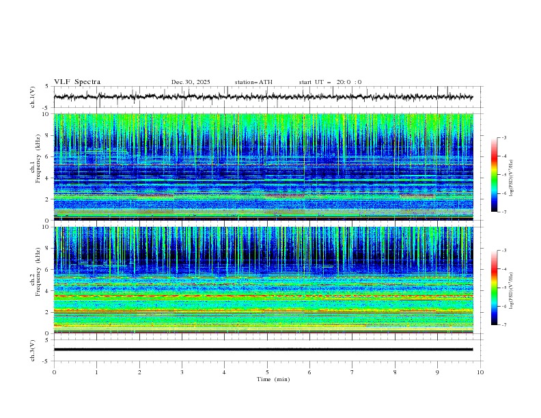Click the "-3" label on ch.2 colorbar
This screenshot has width=541, height=418.
click(x=504, y=251)
